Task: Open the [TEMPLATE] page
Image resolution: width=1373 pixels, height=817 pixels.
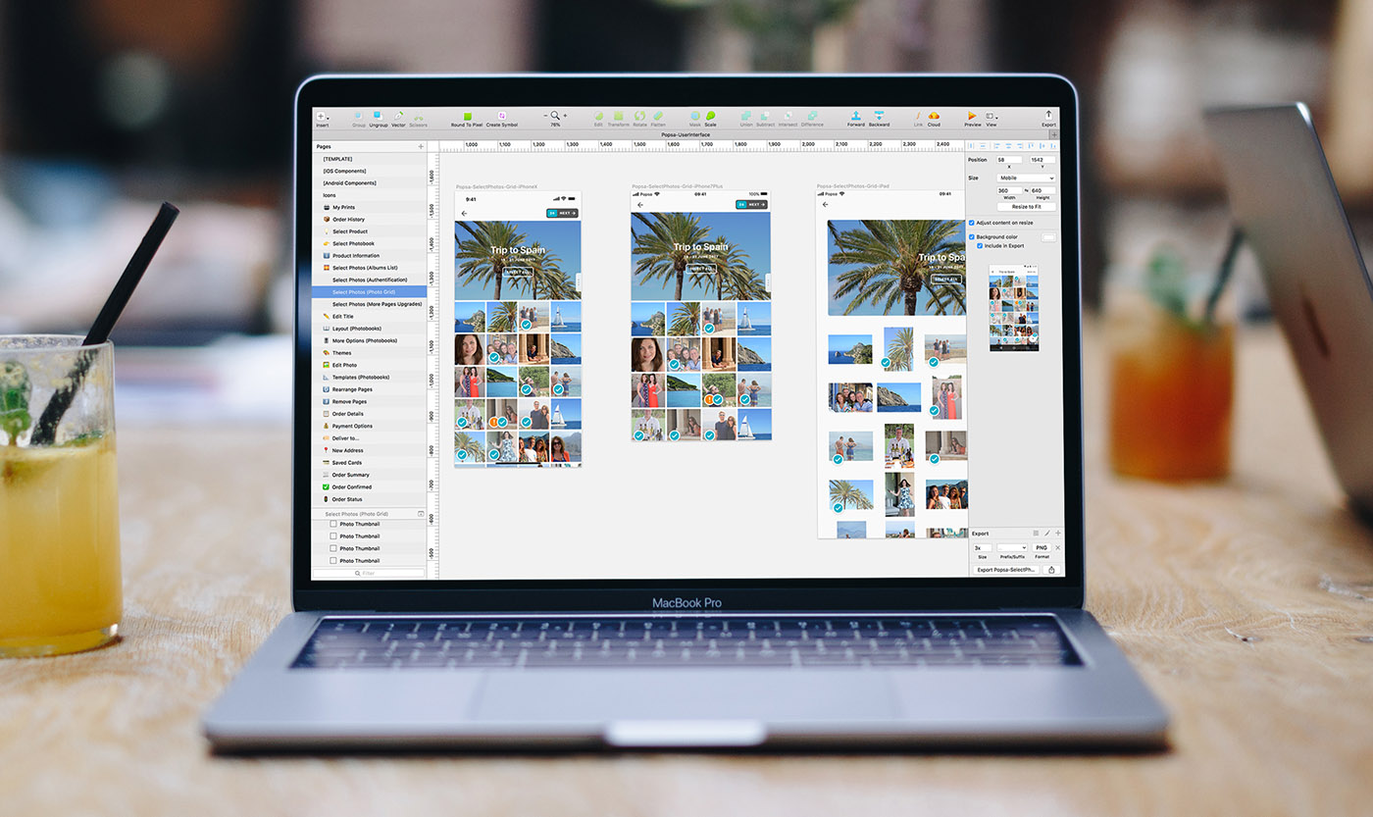Action: click(371, 159)
